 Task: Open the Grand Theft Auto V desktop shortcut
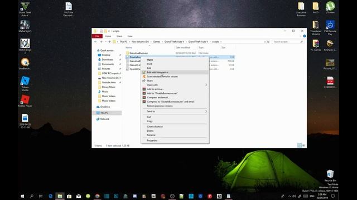pyautogui.click(x=25, y=9)
